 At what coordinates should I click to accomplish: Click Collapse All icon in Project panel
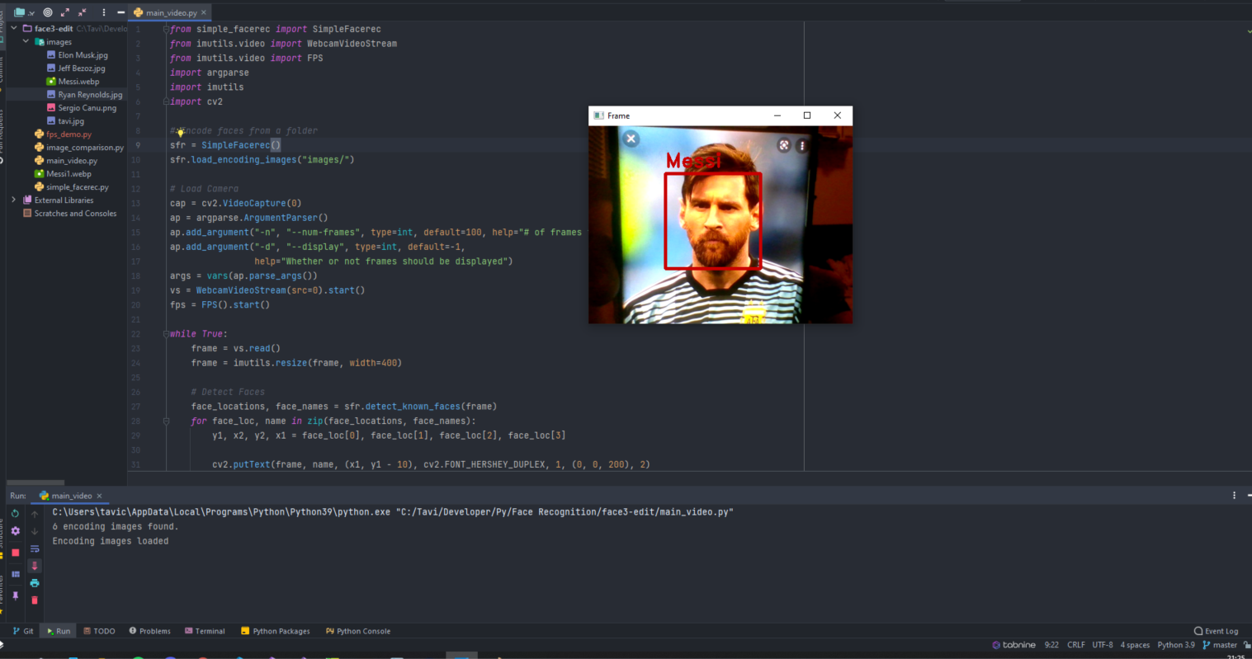[82, 12]
